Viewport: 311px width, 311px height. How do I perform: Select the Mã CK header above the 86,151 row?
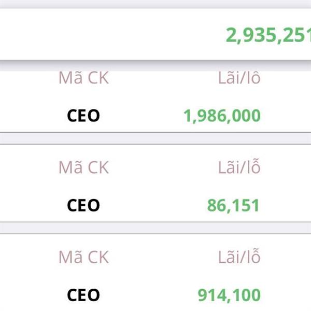tap(83, 167)
